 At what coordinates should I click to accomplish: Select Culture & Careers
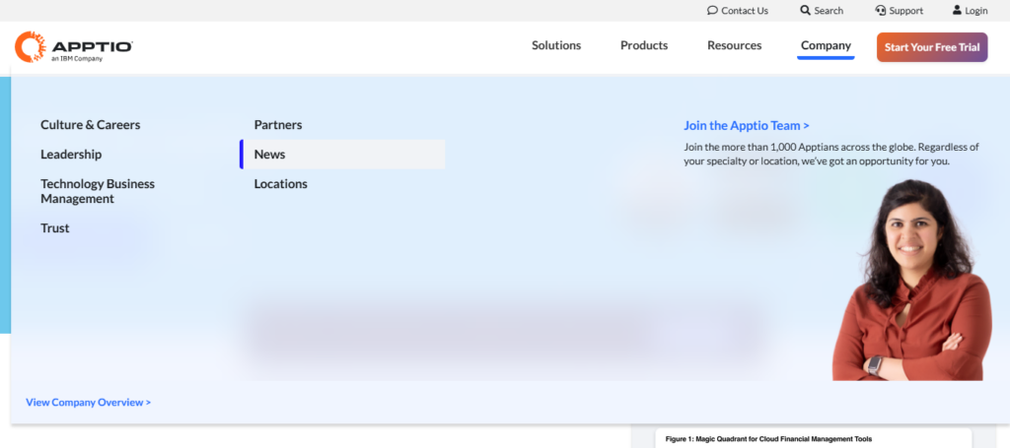pyautogui.click(x=90, y=125)
